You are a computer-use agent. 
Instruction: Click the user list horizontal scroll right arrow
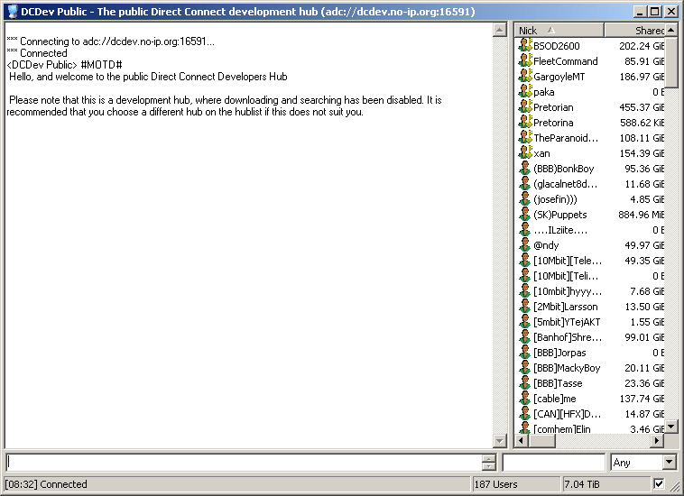[658, 441]
